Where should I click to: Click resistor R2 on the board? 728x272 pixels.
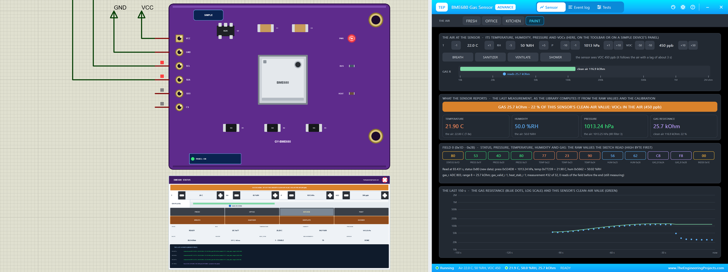pos(272,128)
